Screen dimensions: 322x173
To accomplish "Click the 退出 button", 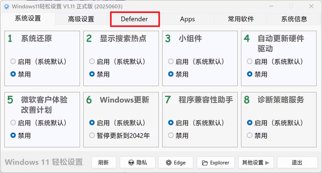I will tap(297, 162).
